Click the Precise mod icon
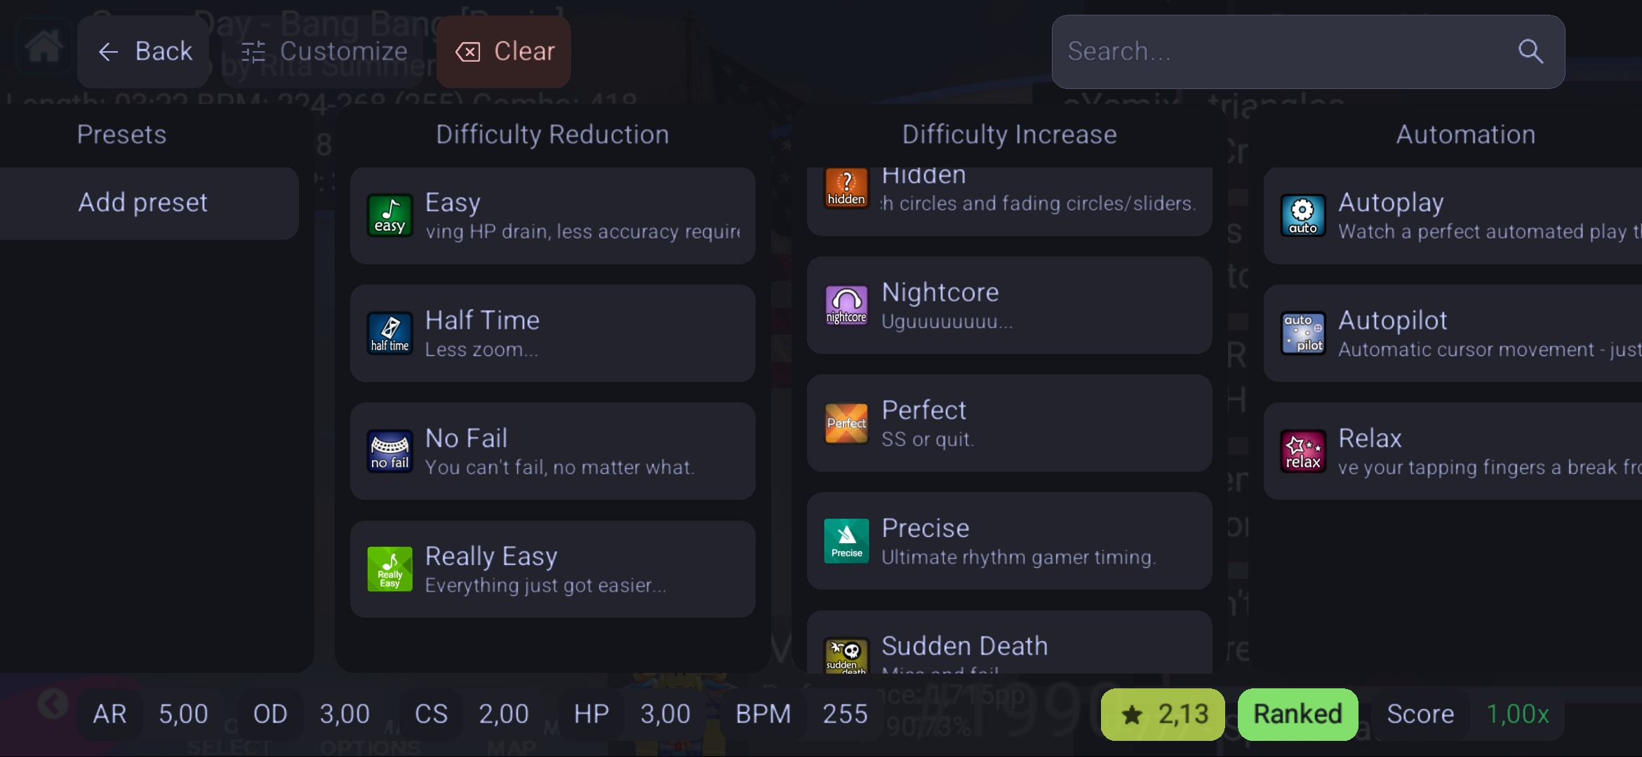The height and width of the screenshot is (757, 1642). [x=846, y=541]
